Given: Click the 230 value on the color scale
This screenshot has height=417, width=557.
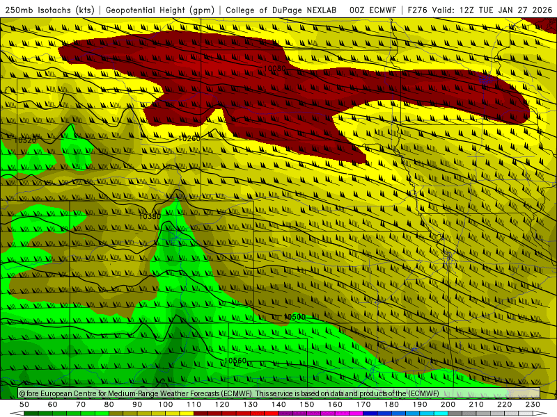Looking at the screenshot, I should tap(533, 404).
